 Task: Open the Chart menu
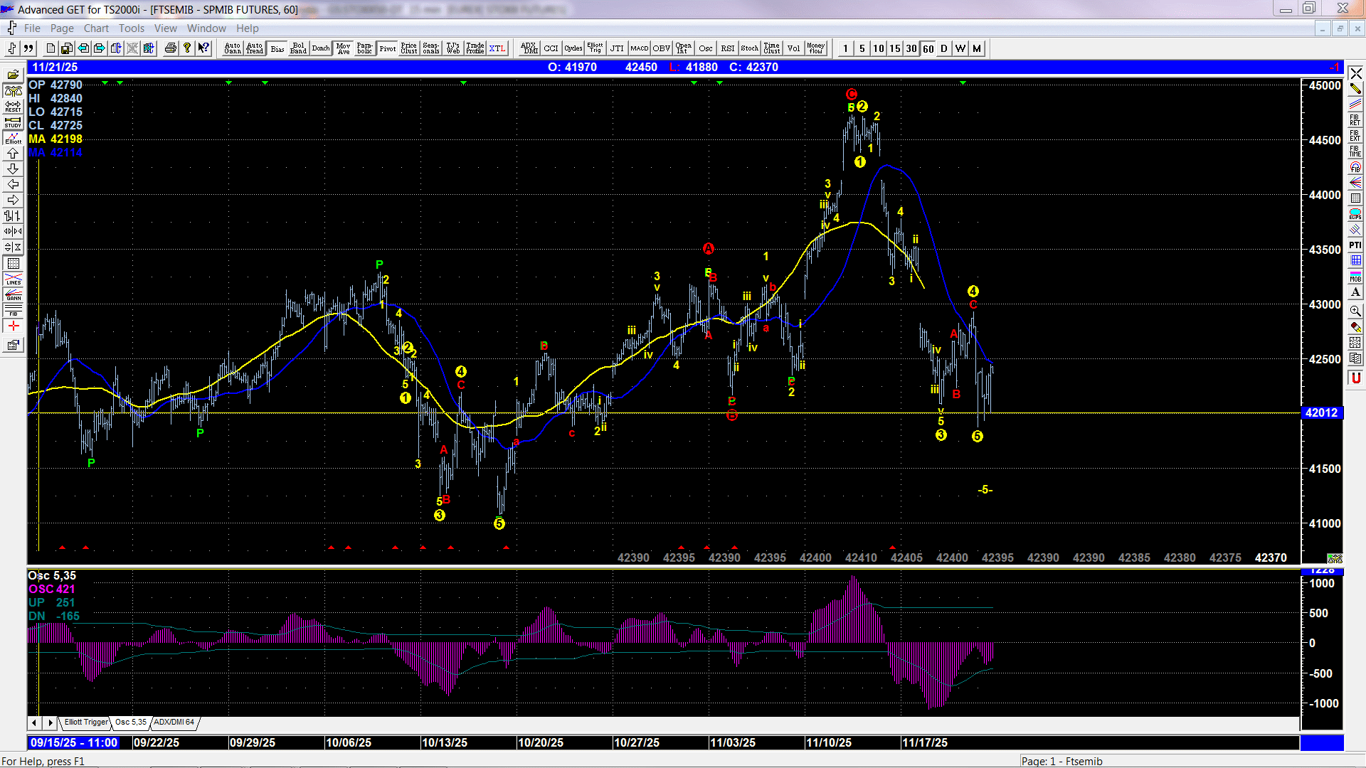(x=96, y=28)
